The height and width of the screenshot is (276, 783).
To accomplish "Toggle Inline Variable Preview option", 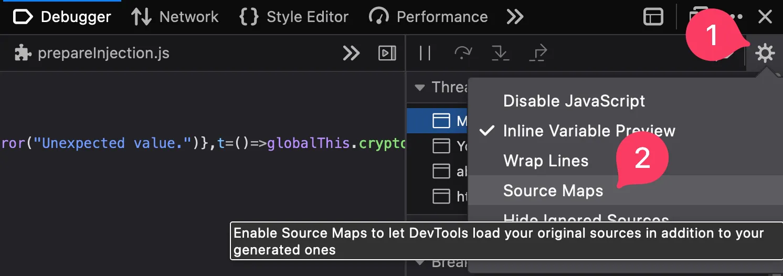I will coord(589,131).
